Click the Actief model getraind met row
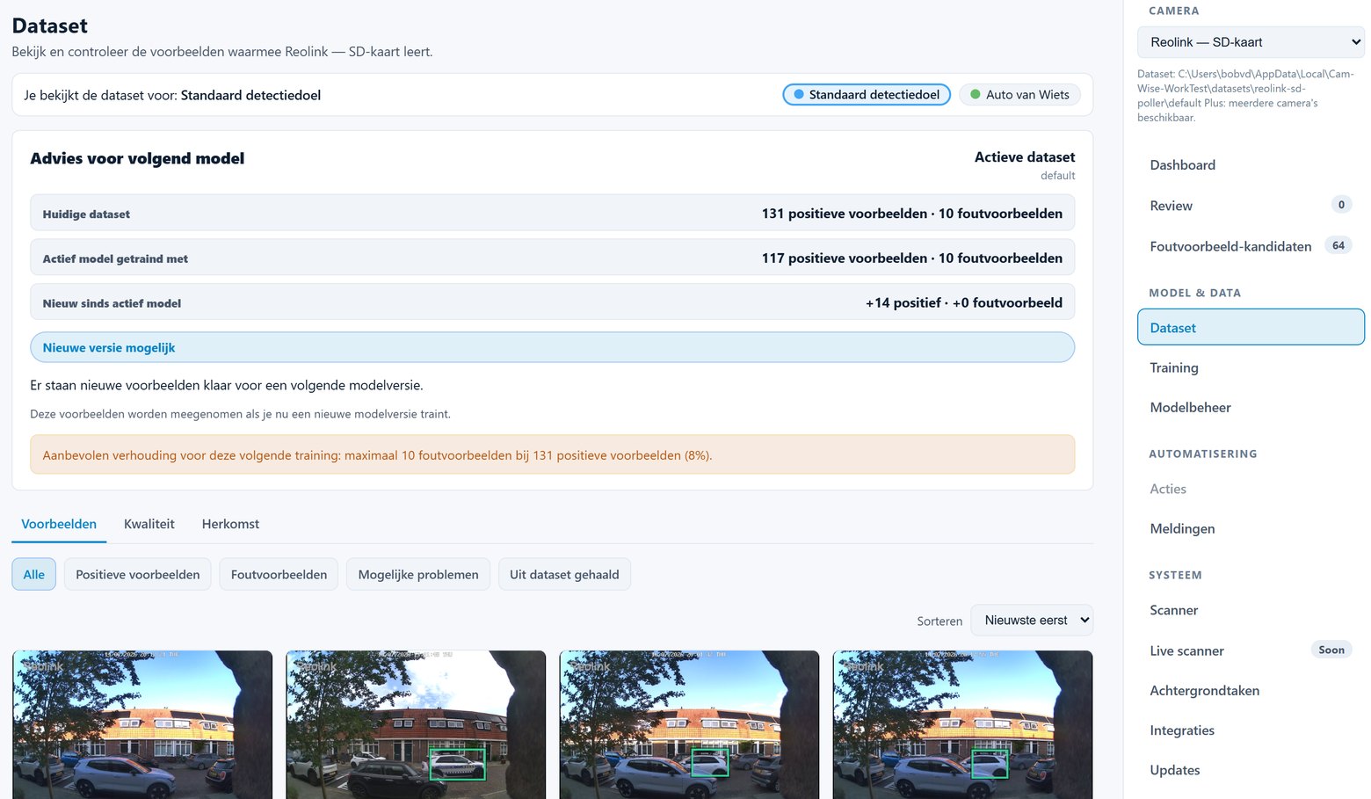1371x799 pixels. [552, 258]
